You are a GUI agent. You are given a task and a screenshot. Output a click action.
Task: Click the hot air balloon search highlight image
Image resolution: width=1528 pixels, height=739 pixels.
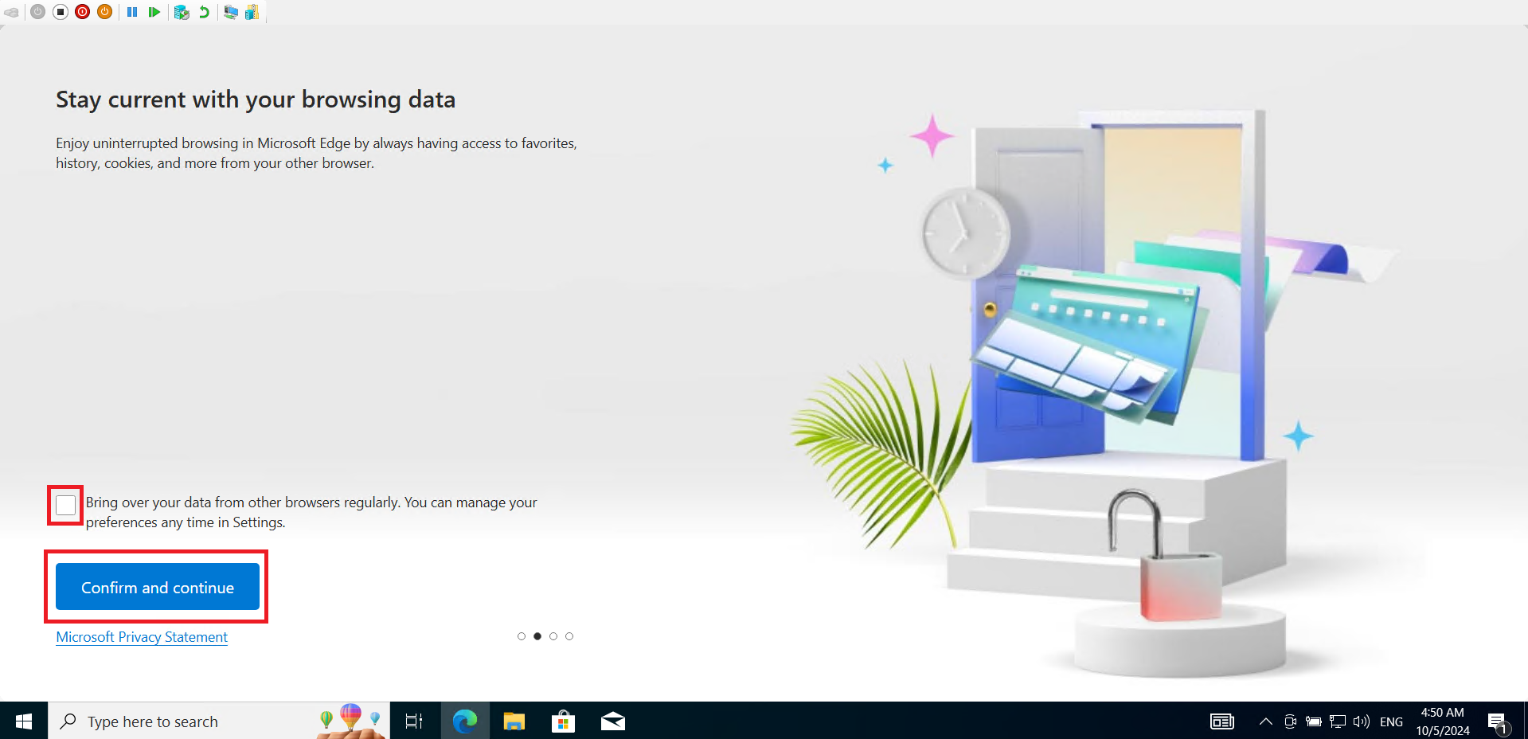350,721
